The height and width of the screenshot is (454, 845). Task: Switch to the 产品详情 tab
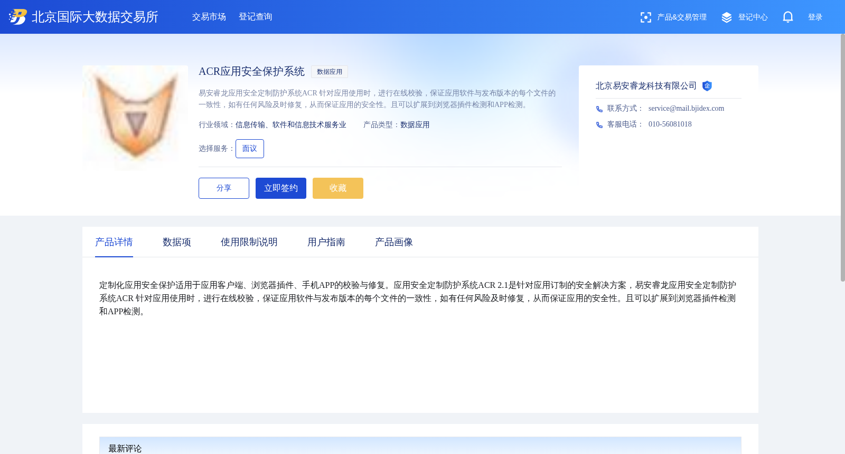click(114, 242)
